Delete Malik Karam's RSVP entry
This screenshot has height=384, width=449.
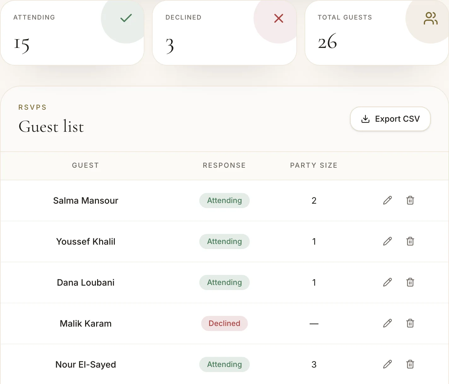(410, 323)
